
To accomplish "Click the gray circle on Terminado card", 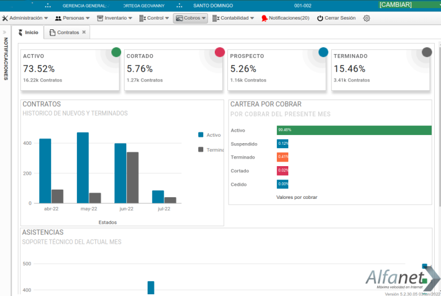I will coord(426,52).
